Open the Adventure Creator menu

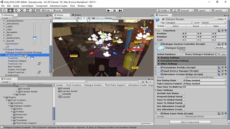click(x=59, y=6)
